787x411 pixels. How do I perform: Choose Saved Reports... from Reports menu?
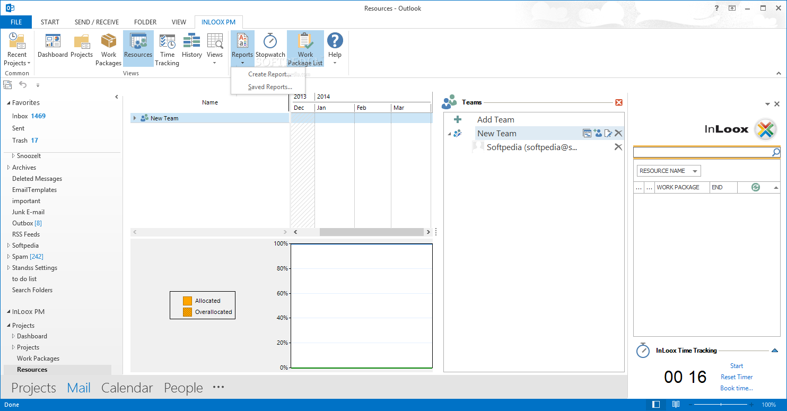(x=270, y=87)
